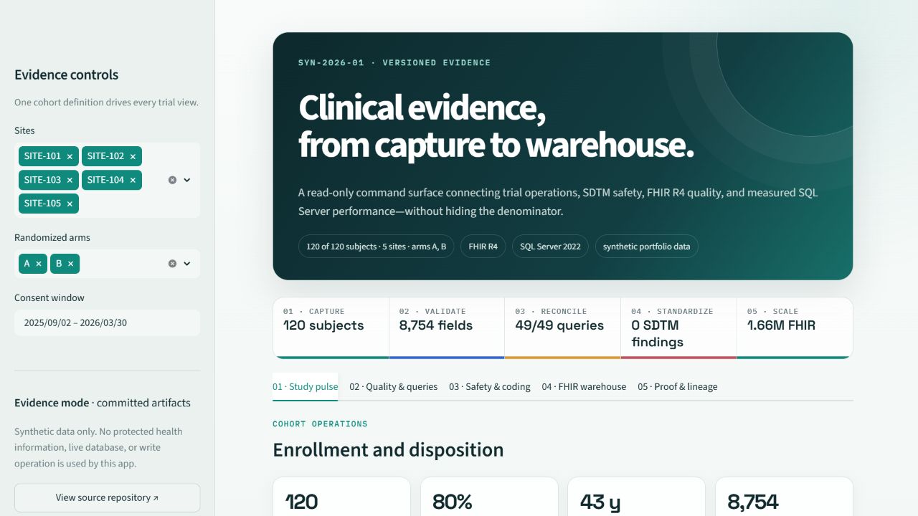Screen dimensions: 918x516
Task: Click the 02 Validate 8,754 fields card
Action: (447, 328)
